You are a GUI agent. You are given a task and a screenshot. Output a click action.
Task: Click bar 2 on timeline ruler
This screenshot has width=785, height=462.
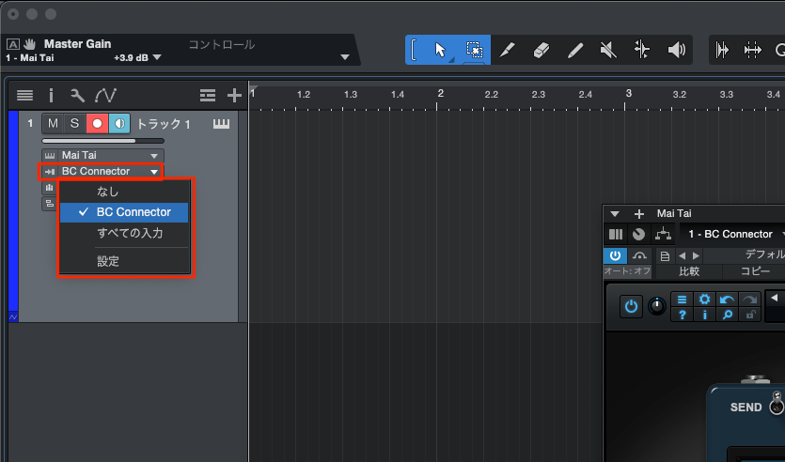click(440, 93)
